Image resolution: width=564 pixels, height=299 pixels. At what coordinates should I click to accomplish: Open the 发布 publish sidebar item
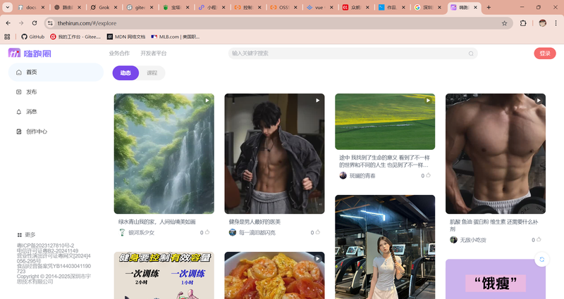[x=56, y=92]
